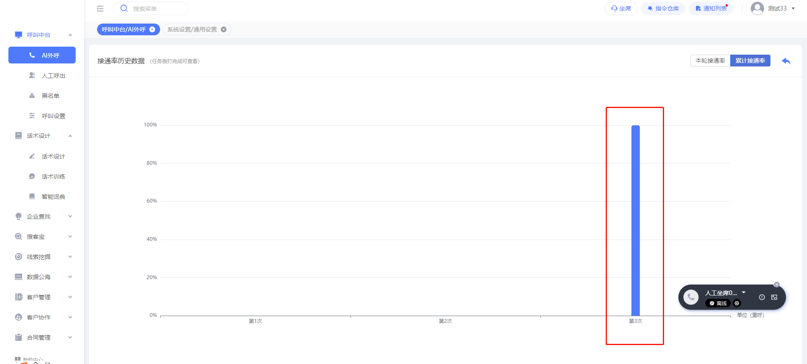
Task: Open the 测试33 user dropdown
Action: click(x=793, y=8)
